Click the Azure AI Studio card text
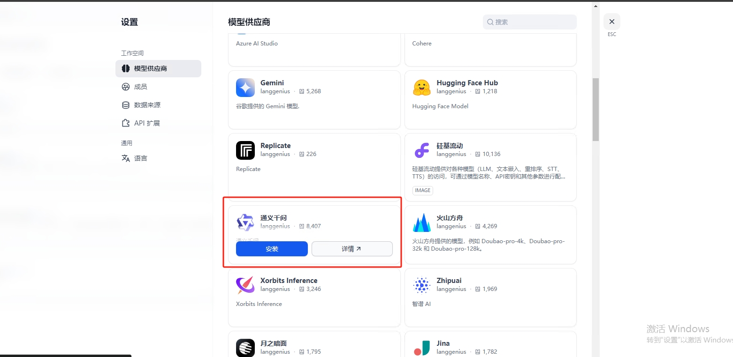The height and width of the screenshot is (357, 733). [x=257, y=44]
